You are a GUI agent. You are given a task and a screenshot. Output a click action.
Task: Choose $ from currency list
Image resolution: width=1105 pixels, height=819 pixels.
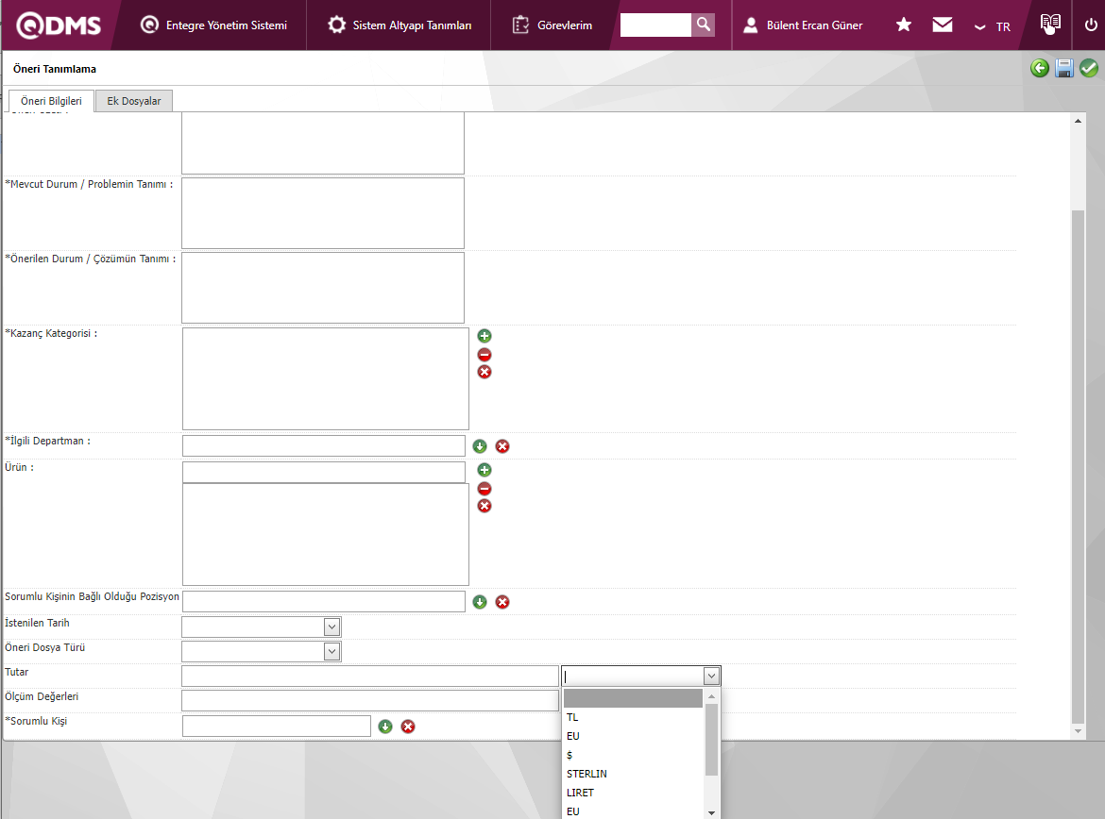(633, 755)
